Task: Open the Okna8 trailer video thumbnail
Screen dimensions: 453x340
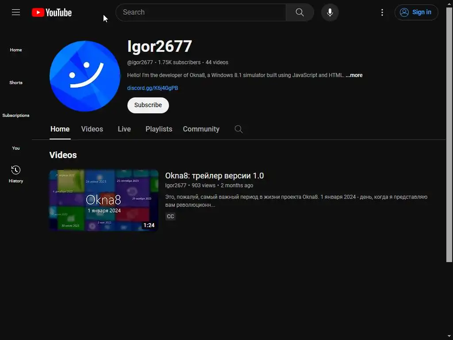Action: click(x=104, y=200)
